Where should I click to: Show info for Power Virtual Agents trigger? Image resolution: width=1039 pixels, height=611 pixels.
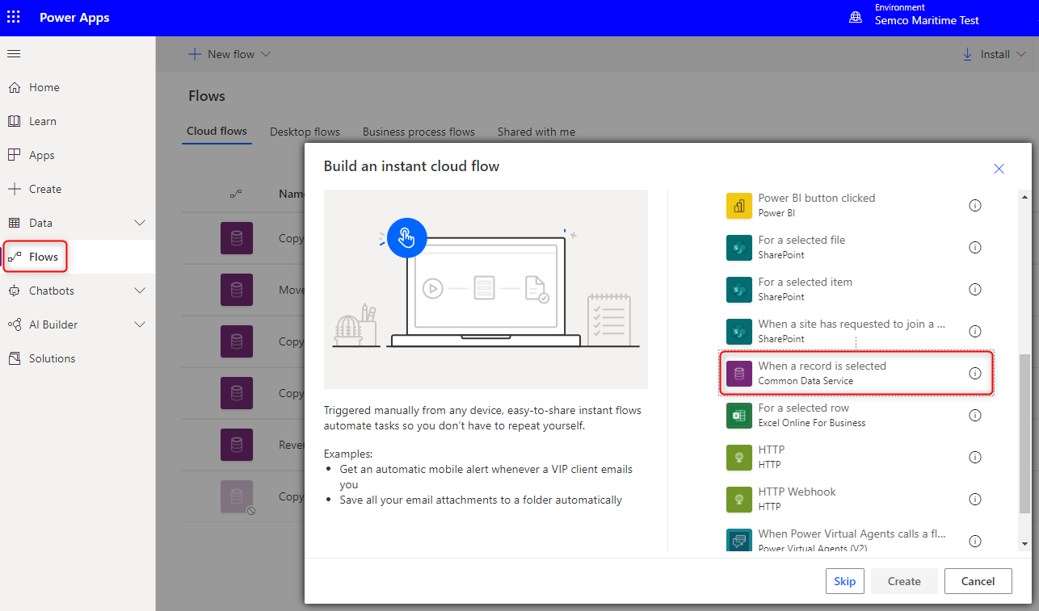(975, 542)
